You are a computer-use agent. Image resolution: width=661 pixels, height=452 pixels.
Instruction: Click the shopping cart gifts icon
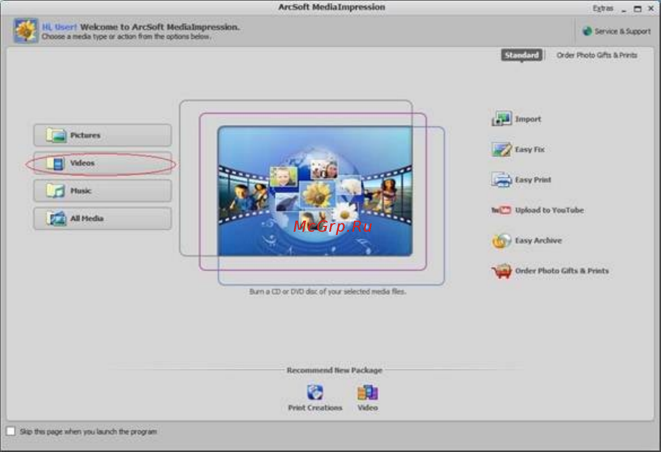point(502,271)
